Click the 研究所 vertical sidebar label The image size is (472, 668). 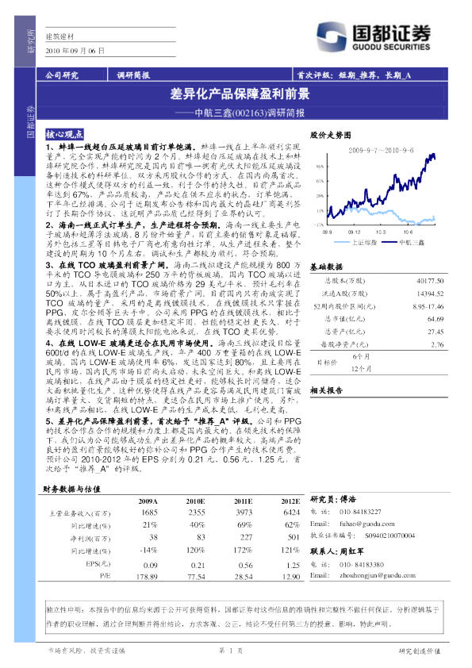tap(31, 41)
